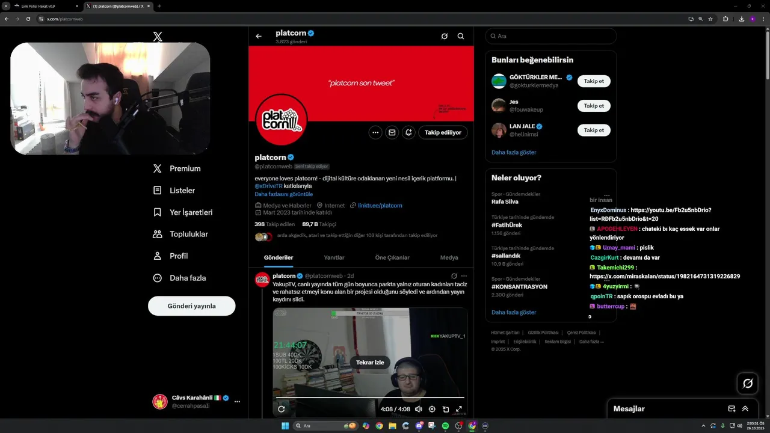
Task: Open Spotify from the taskbar
Action: (445, 426)
